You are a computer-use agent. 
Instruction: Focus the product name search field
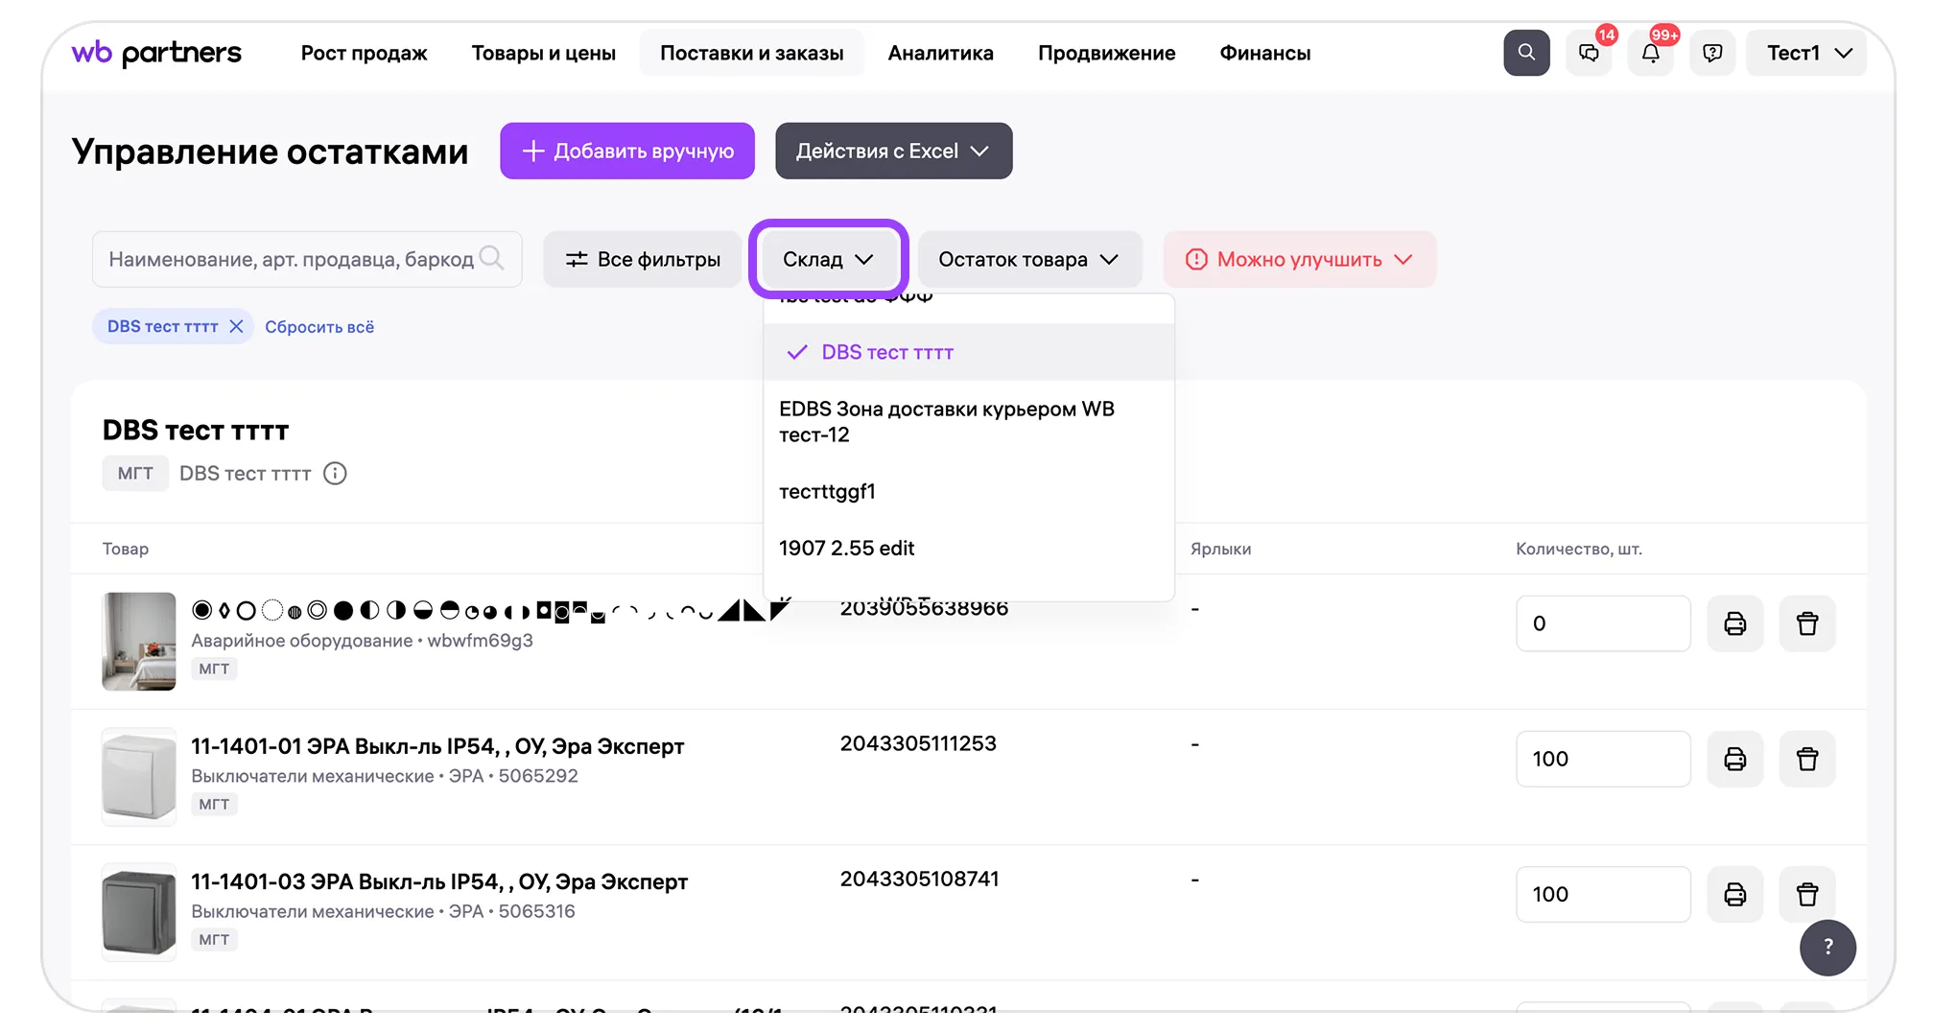tap(293, 260)
